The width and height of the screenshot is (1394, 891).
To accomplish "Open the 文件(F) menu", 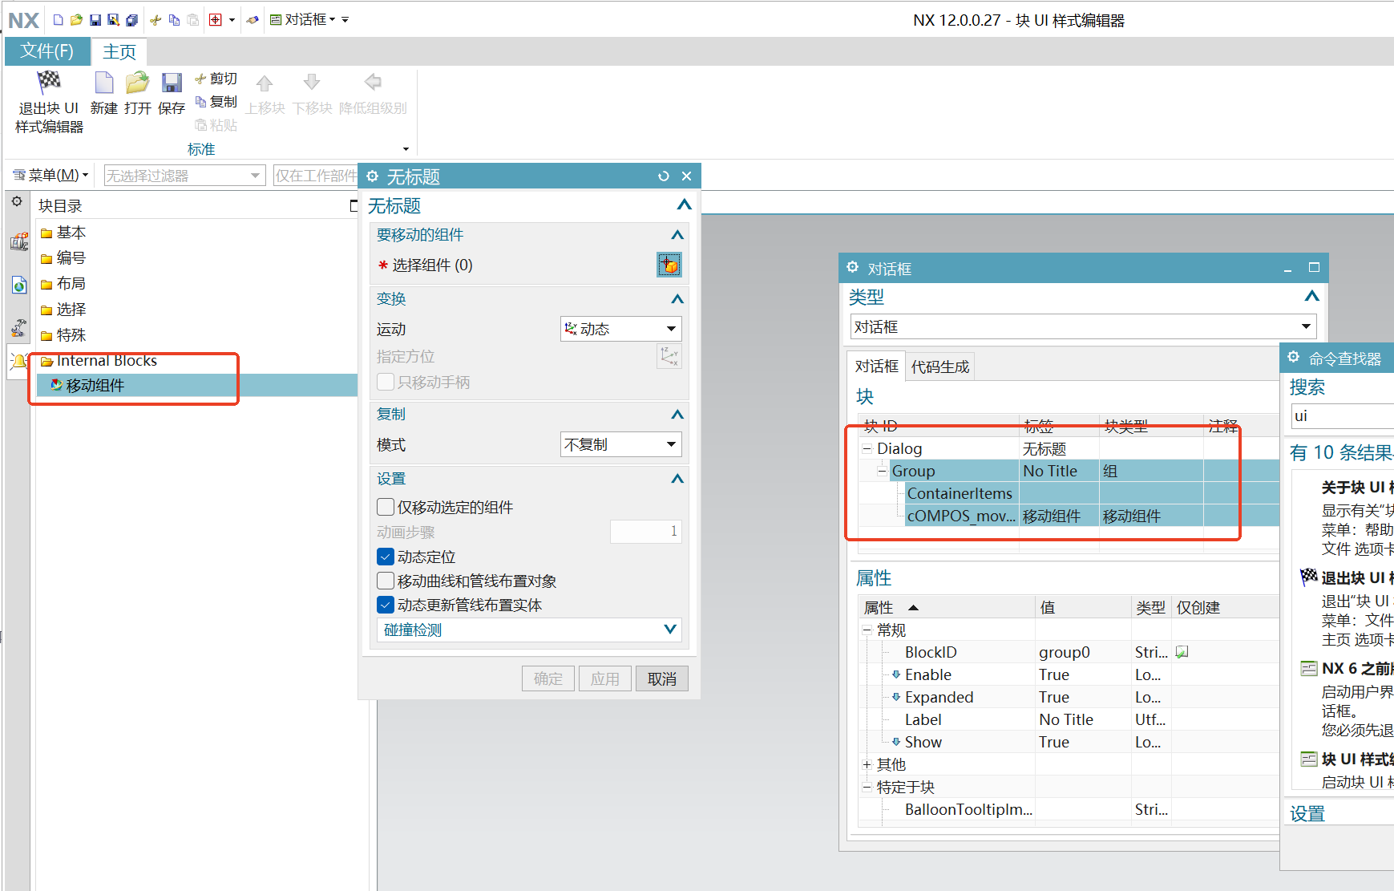I will coord(46,51).
